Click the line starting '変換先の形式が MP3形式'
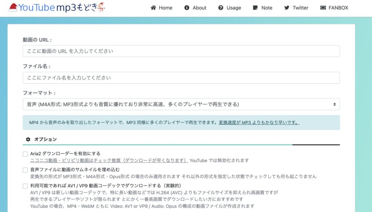 (173, 176)
